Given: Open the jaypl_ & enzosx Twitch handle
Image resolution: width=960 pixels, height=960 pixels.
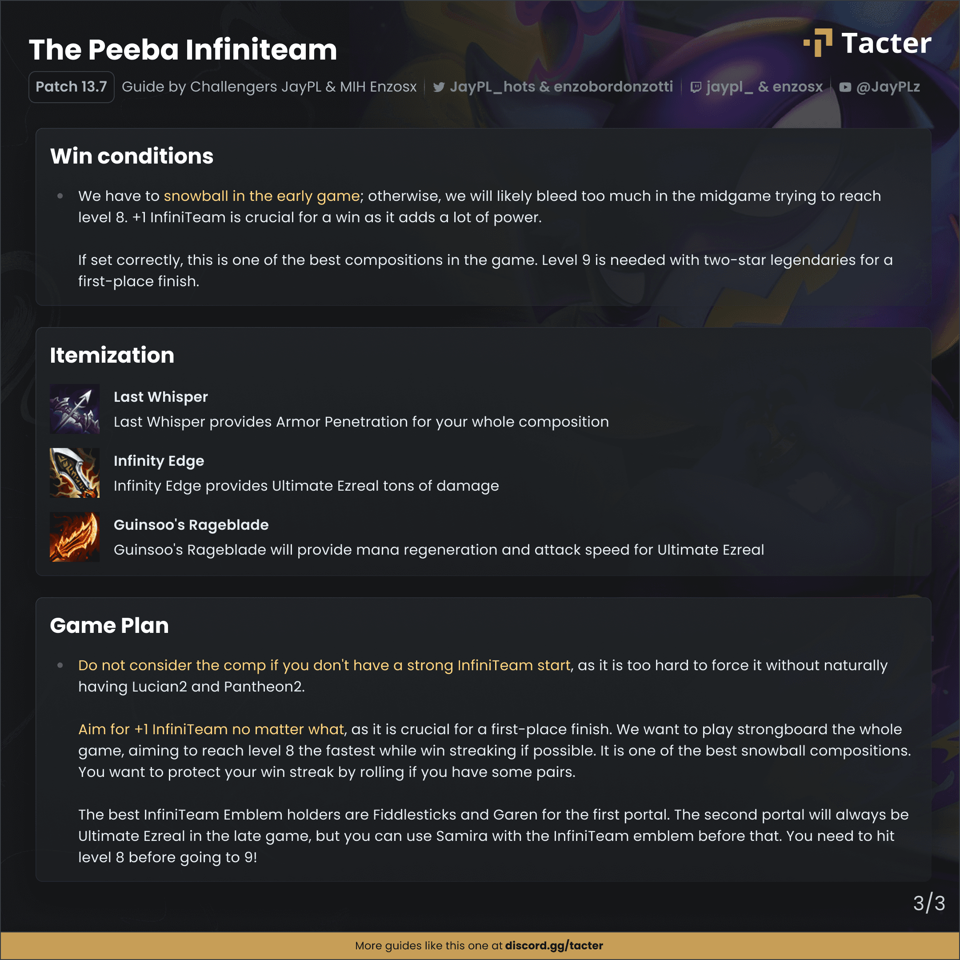Looking at the screenshot, I should click(x=764, y=87).
